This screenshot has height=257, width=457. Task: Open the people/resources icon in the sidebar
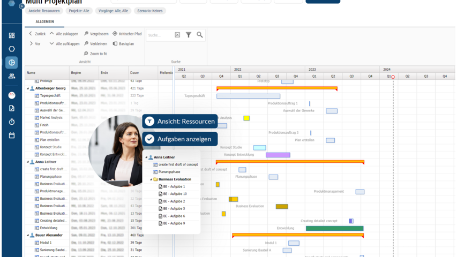coord(12,76)
